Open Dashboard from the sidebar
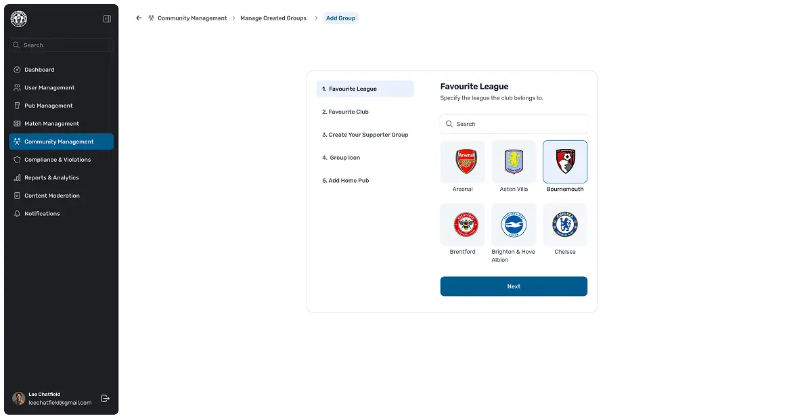 pyautogui.click(x=39, y=70)
